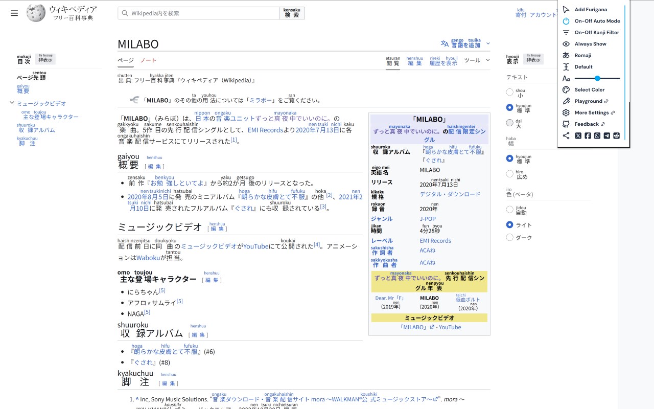The width and height of the screenshot is (654, 409).
Task: Open デジタル・ダウンロード link in infobox
Action: coord(450,194)
